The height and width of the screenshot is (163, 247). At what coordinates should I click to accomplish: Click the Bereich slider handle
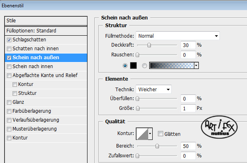[157, 146]
